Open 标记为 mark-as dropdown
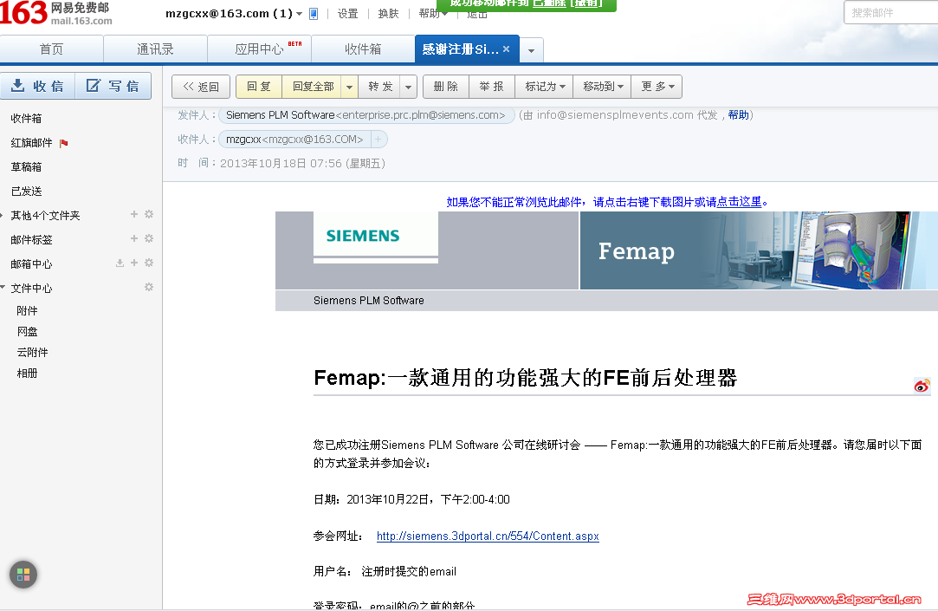Screen dimensions: 938x611 click(544, 87)
